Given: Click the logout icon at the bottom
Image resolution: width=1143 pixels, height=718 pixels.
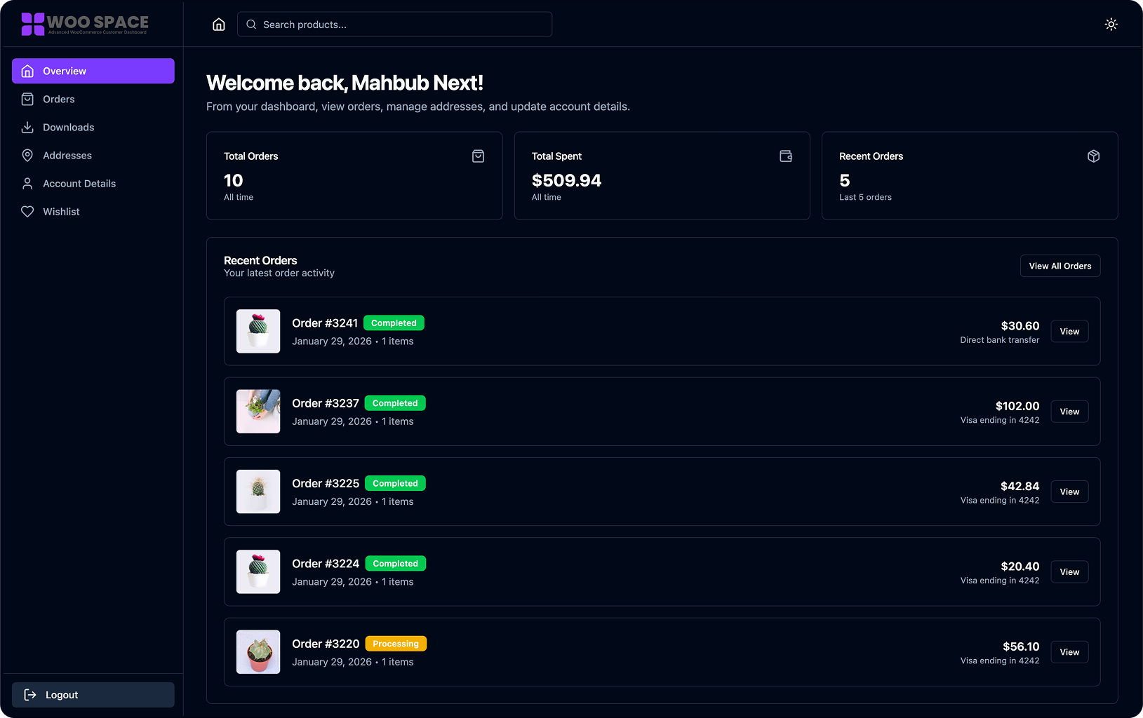Looking at the screenshot, I should click(x=31, y=694).
